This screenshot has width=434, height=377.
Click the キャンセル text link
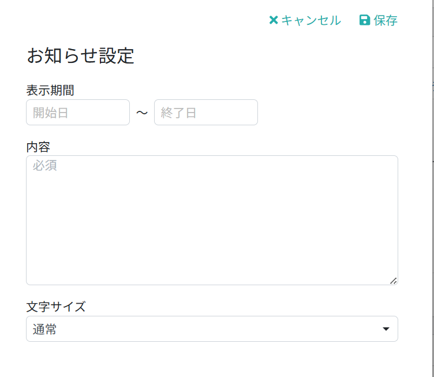[311, 20]
